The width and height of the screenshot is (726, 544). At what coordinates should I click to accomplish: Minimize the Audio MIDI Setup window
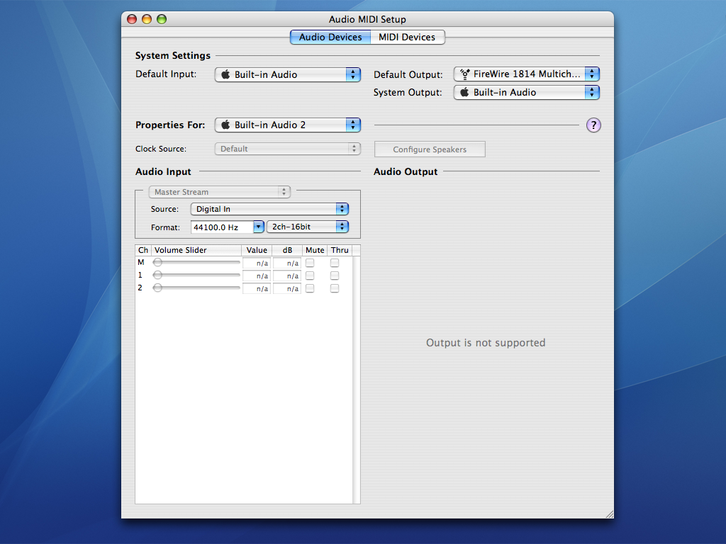147,19
